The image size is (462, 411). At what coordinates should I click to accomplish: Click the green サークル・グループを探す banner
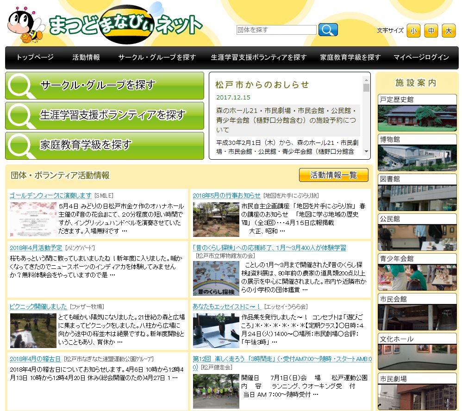[105, 86]
